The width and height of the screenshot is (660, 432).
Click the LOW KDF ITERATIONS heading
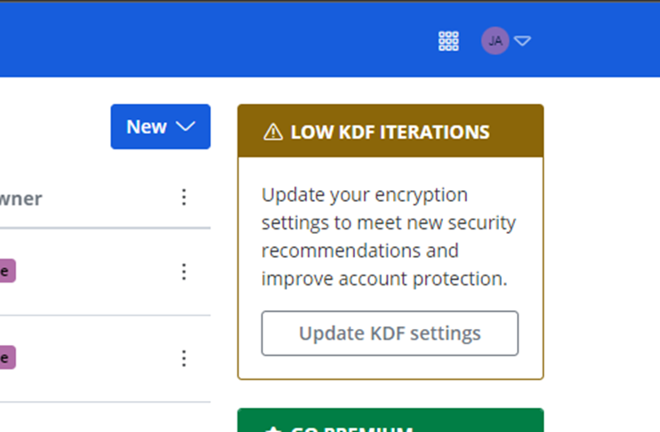tap(390, 132)
